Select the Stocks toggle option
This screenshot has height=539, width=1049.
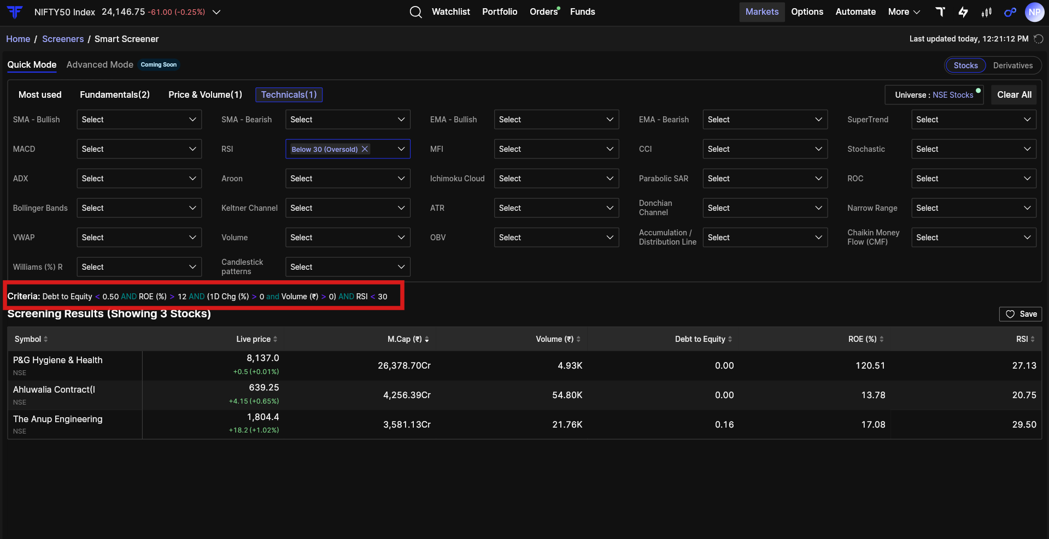tap(965, 66)
